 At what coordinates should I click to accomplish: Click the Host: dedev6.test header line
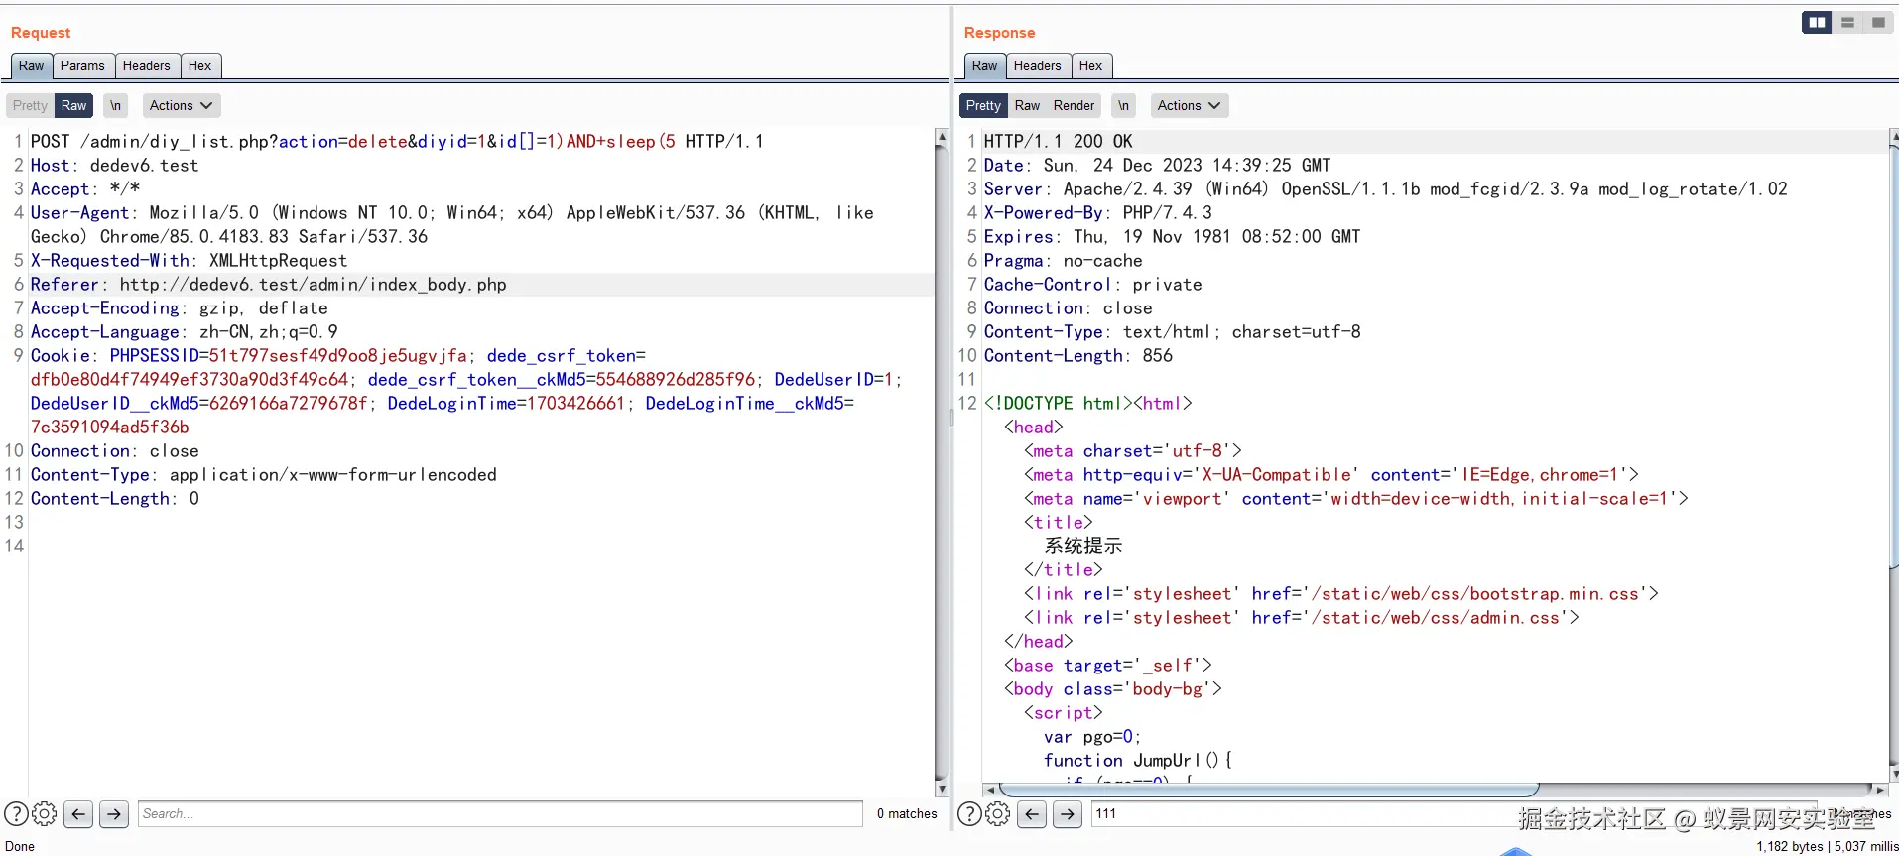(114, 166)
